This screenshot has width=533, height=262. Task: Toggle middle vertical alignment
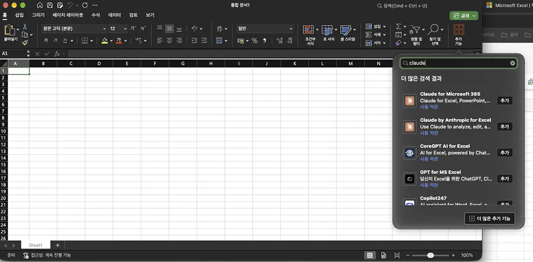click(x=169, y=29)
